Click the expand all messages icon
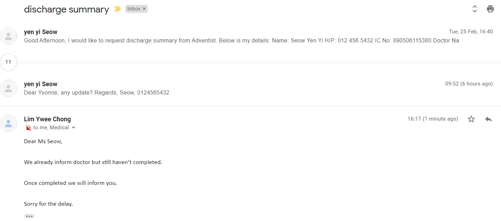This screenshot has height=221, width=501. 475,9
